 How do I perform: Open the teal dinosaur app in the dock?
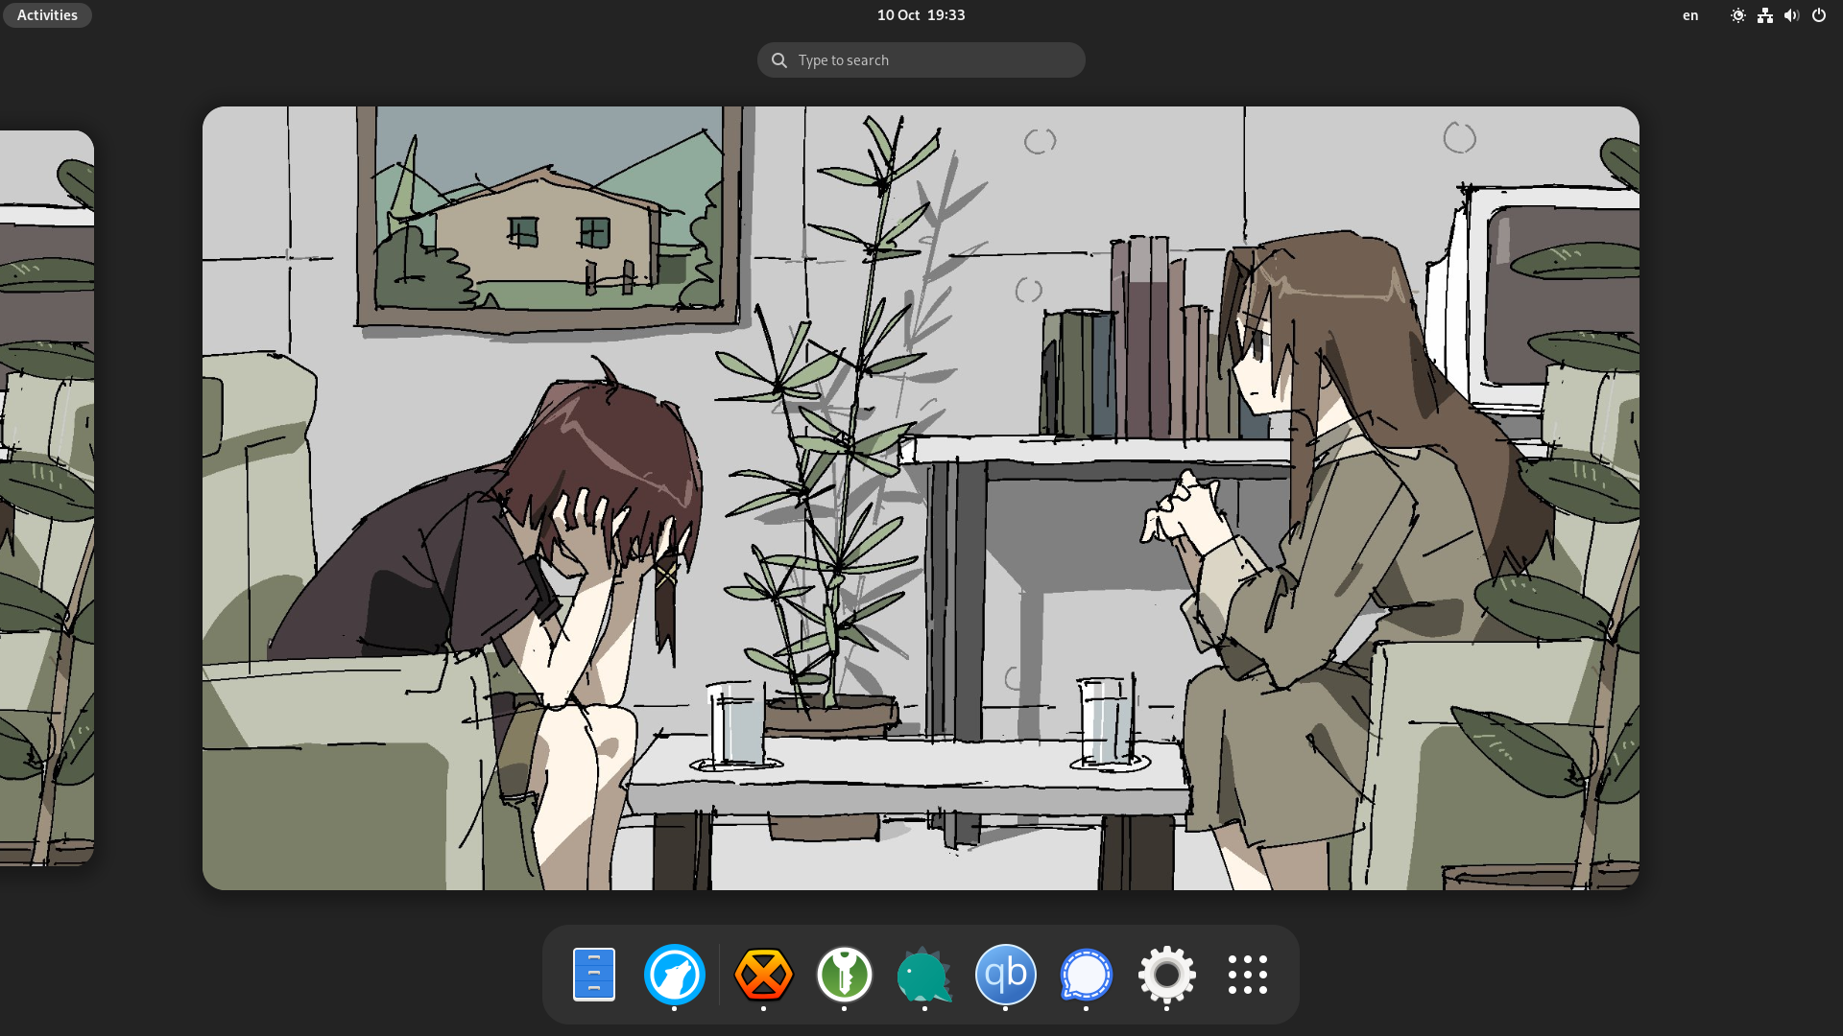tap(924, 975)
